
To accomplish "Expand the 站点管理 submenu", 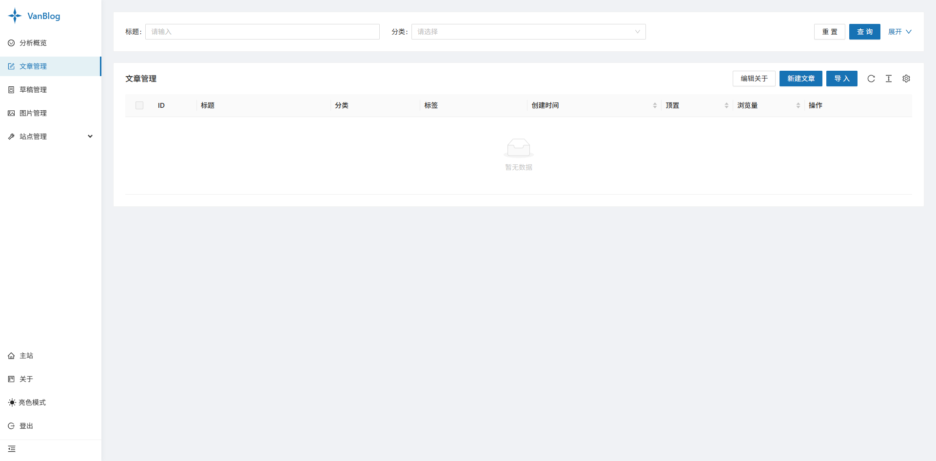I will coord(51,137).
